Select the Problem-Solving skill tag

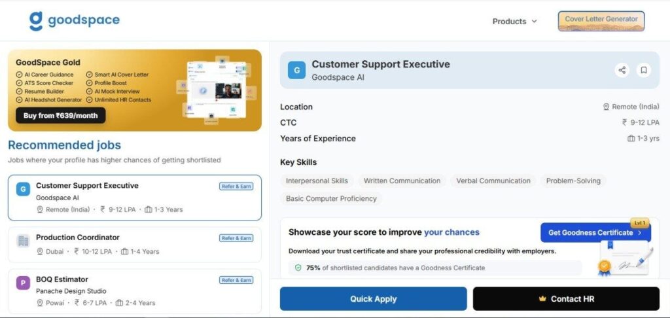[573, 181]
